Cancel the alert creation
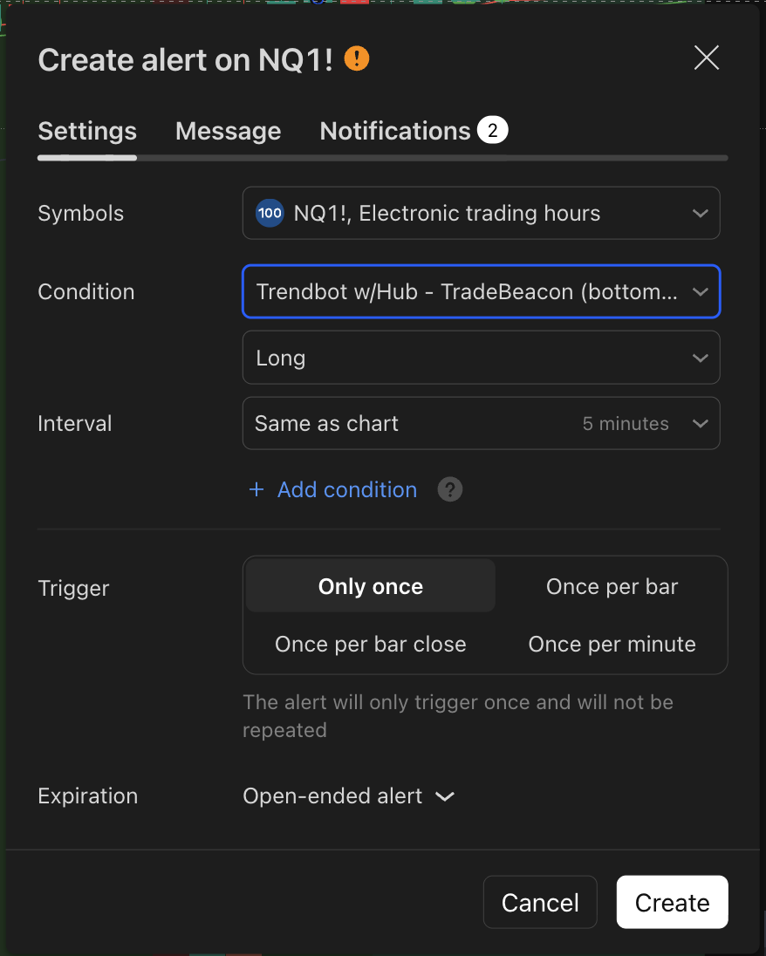Image resolution: width=766 pixels, height=956 pixels. pos(540,902)
